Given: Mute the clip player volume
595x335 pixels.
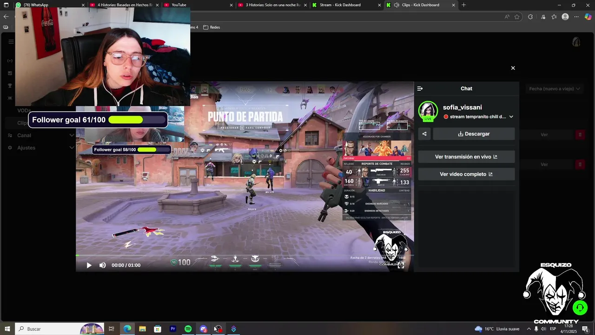Looking at the screenshot, I should point(102,265).
